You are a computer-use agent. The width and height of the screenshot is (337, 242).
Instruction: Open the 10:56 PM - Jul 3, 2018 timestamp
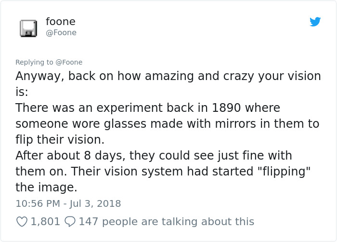[68, 203]
